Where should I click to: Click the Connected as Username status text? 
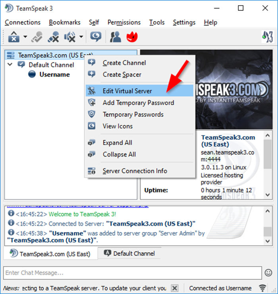click(220, 288)
